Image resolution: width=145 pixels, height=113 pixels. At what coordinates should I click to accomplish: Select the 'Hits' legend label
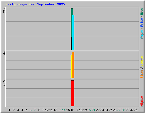[x=142, y=12]
